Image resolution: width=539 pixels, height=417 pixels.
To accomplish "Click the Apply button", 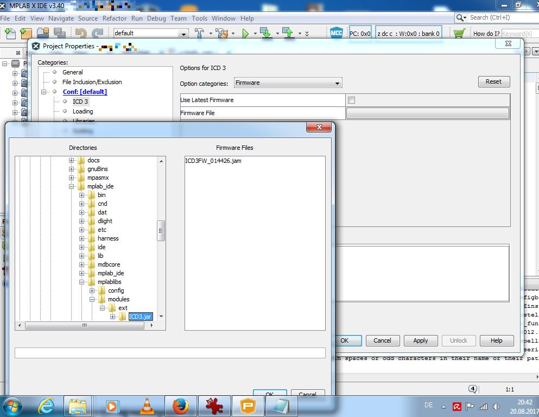I will tap(421, 340).
